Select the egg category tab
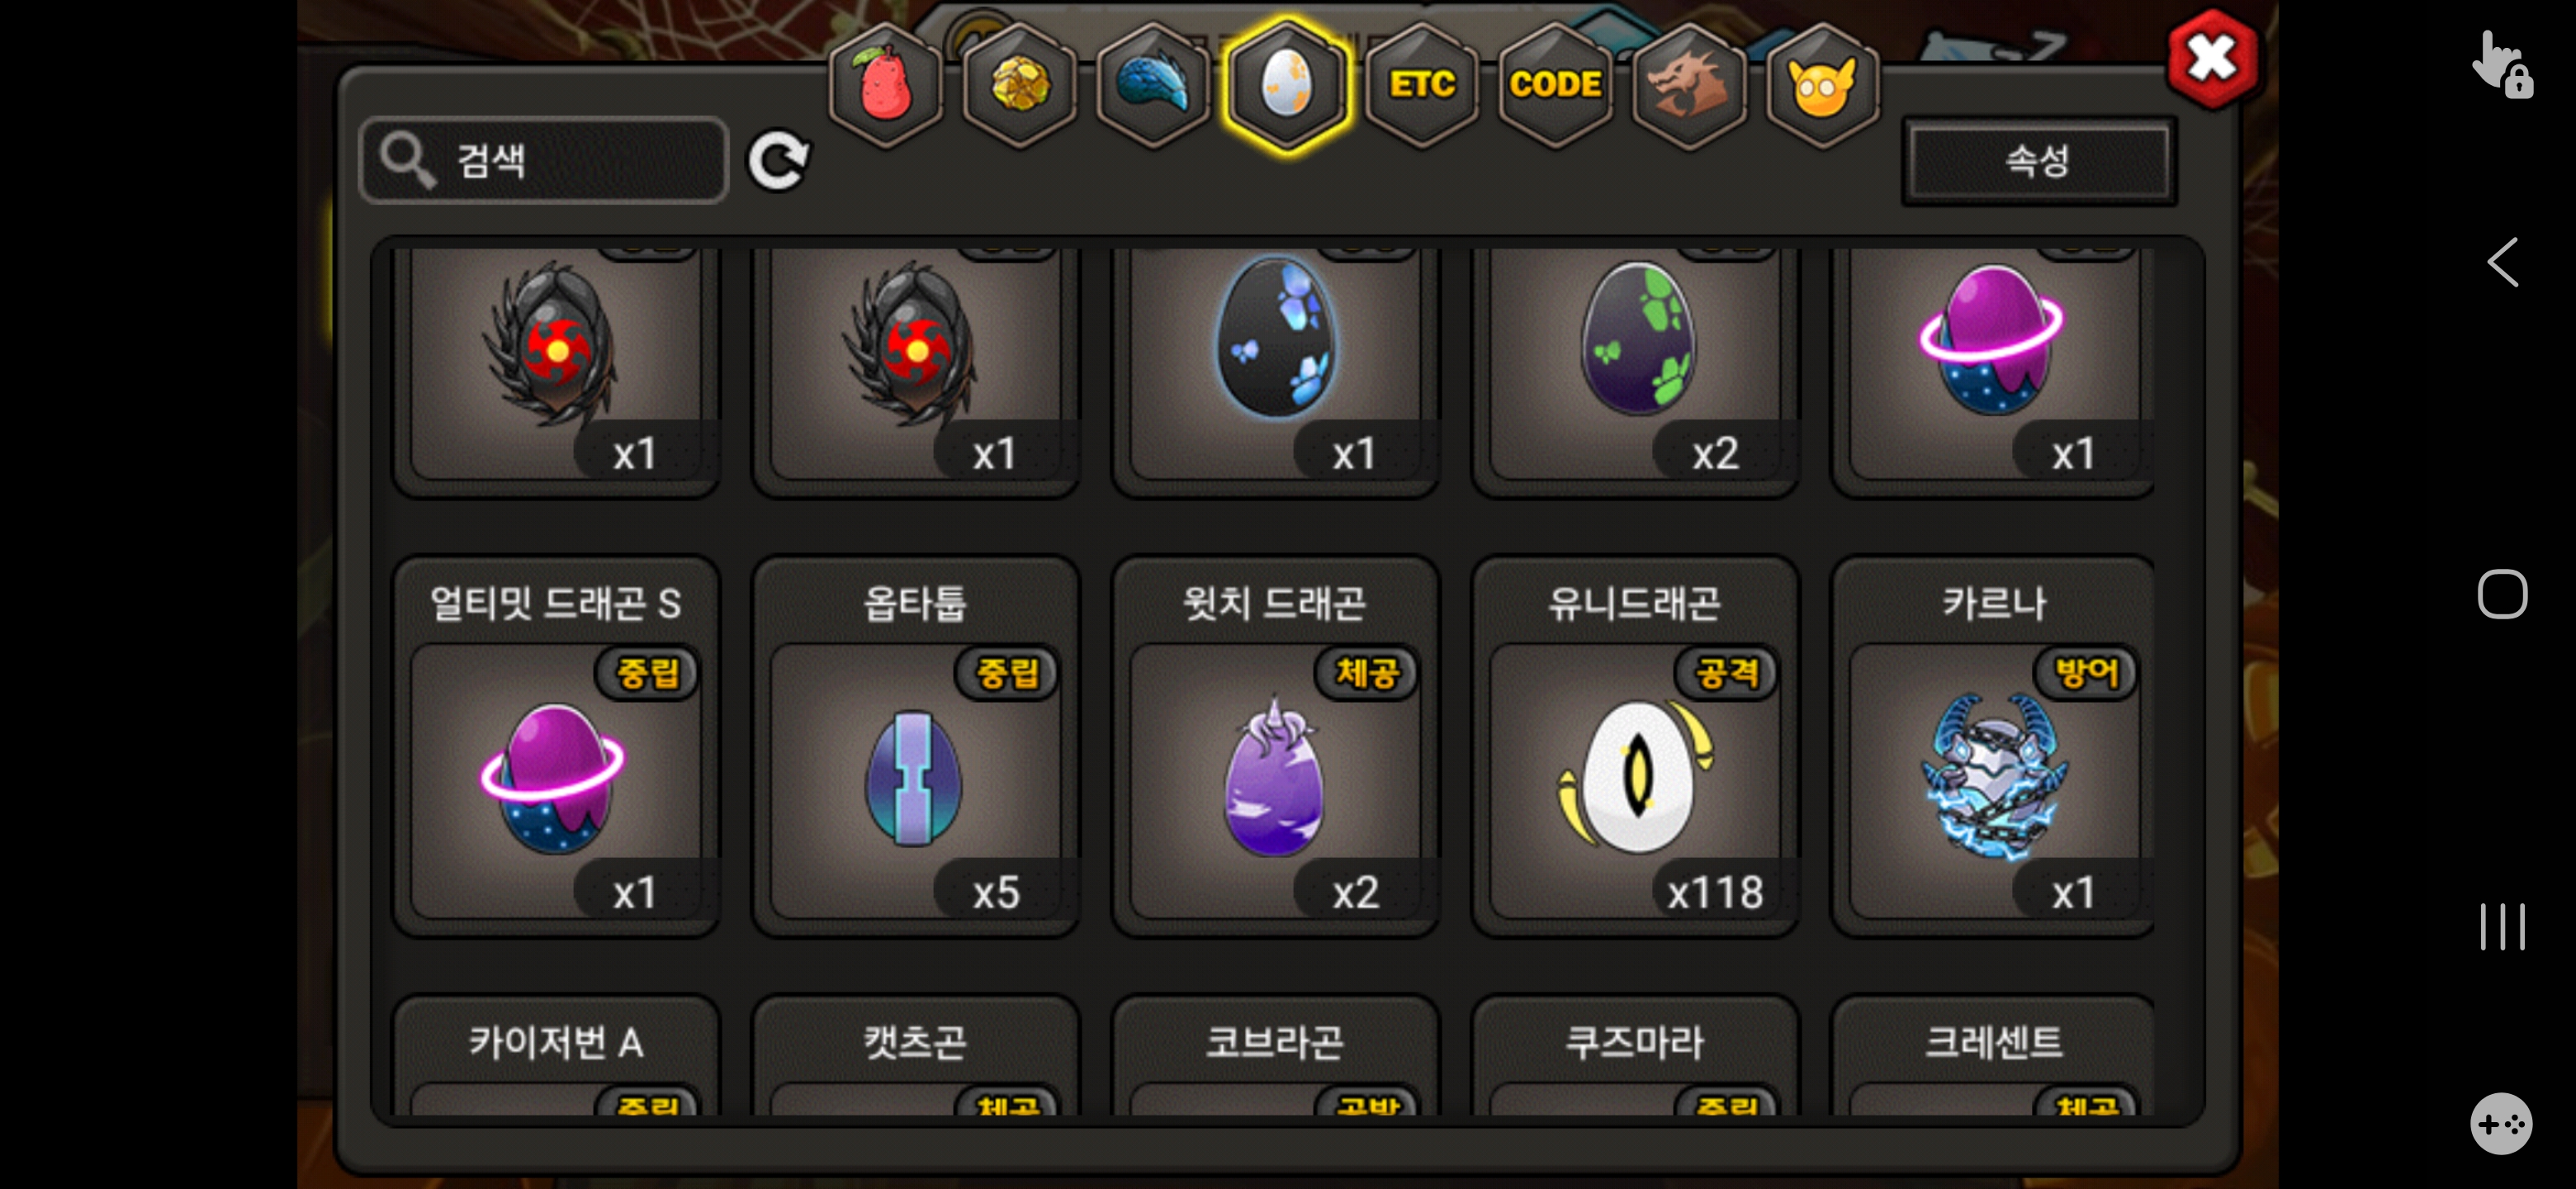The height and width of the screenshot is (1189, 2576). (1287, 85)
